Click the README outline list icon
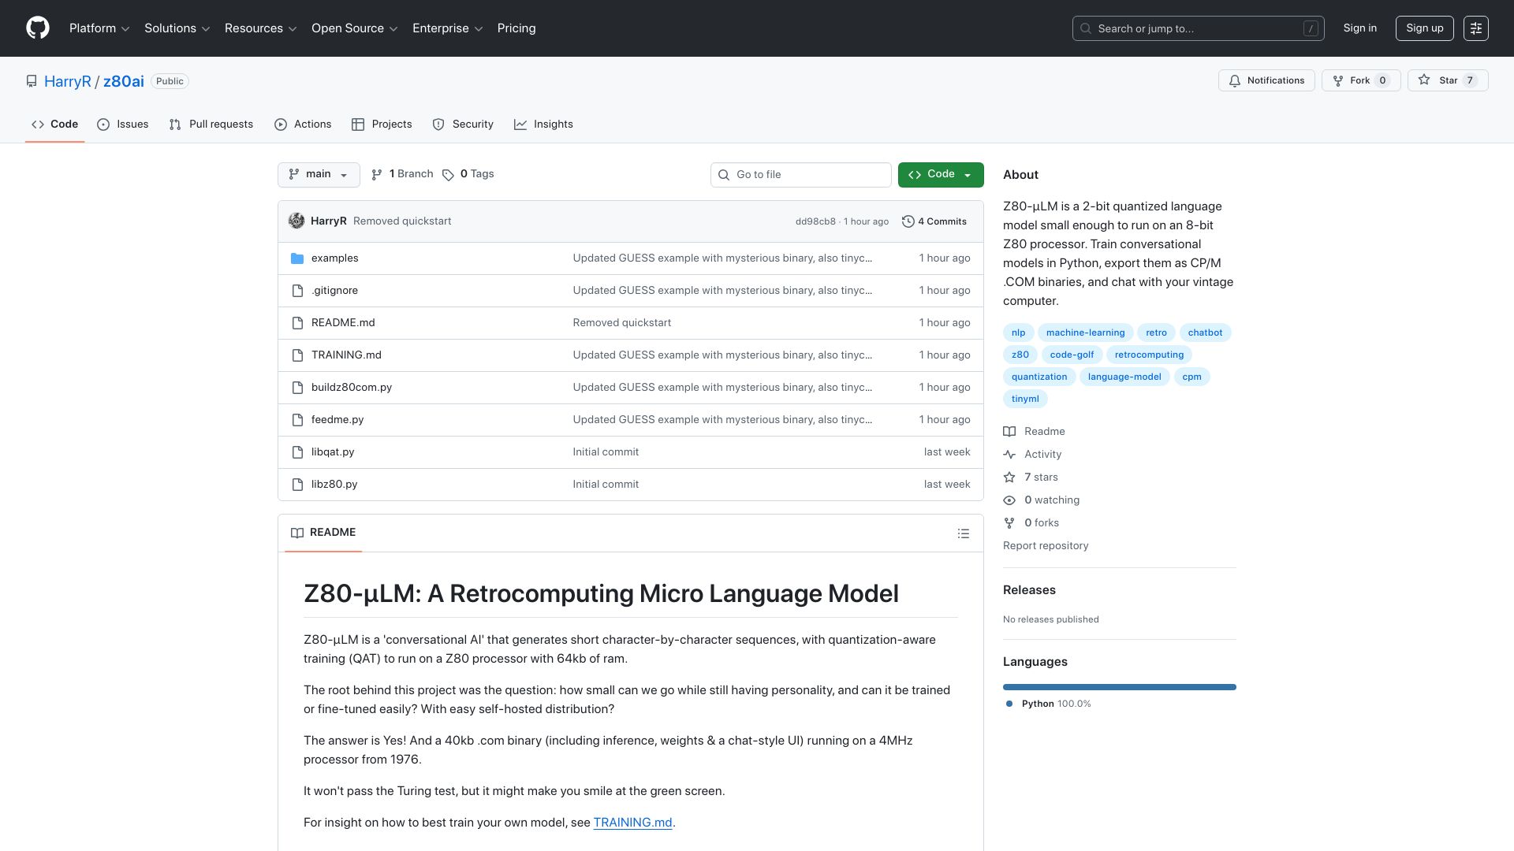The width and height of the screenshot is (1514, 851). pyautogui.click(x=963, y=533)
